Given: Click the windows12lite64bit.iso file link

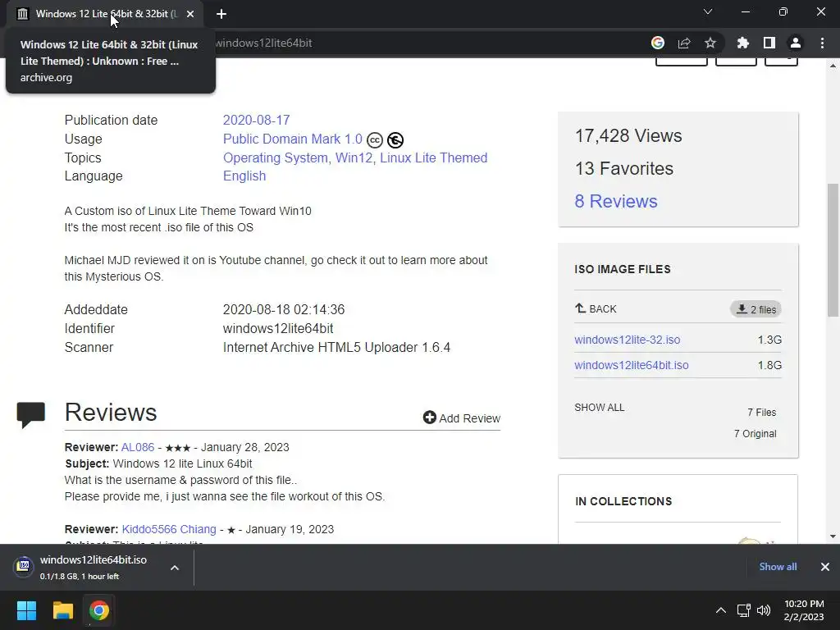Looking at the screenshot, I should (x=632, y=365).
